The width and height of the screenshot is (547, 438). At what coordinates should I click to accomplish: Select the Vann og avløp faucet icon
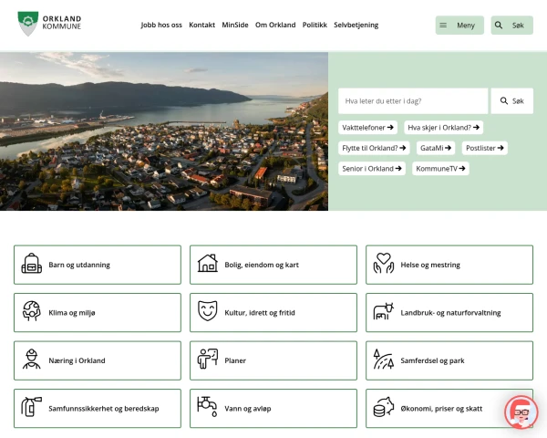coord(208,408)
